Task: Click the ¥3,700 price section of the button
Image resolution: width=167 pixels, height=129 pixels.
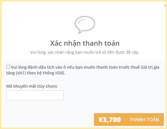Action: pos(110,120)
